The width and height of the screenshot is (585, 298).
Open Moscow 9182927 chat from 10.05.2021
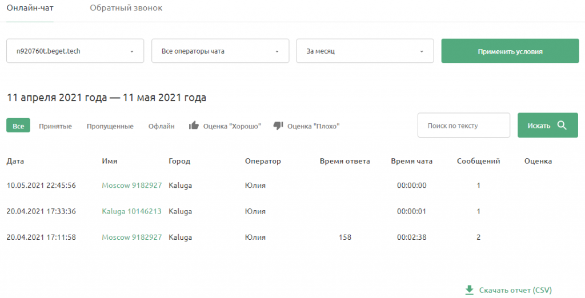coord(132,186)
